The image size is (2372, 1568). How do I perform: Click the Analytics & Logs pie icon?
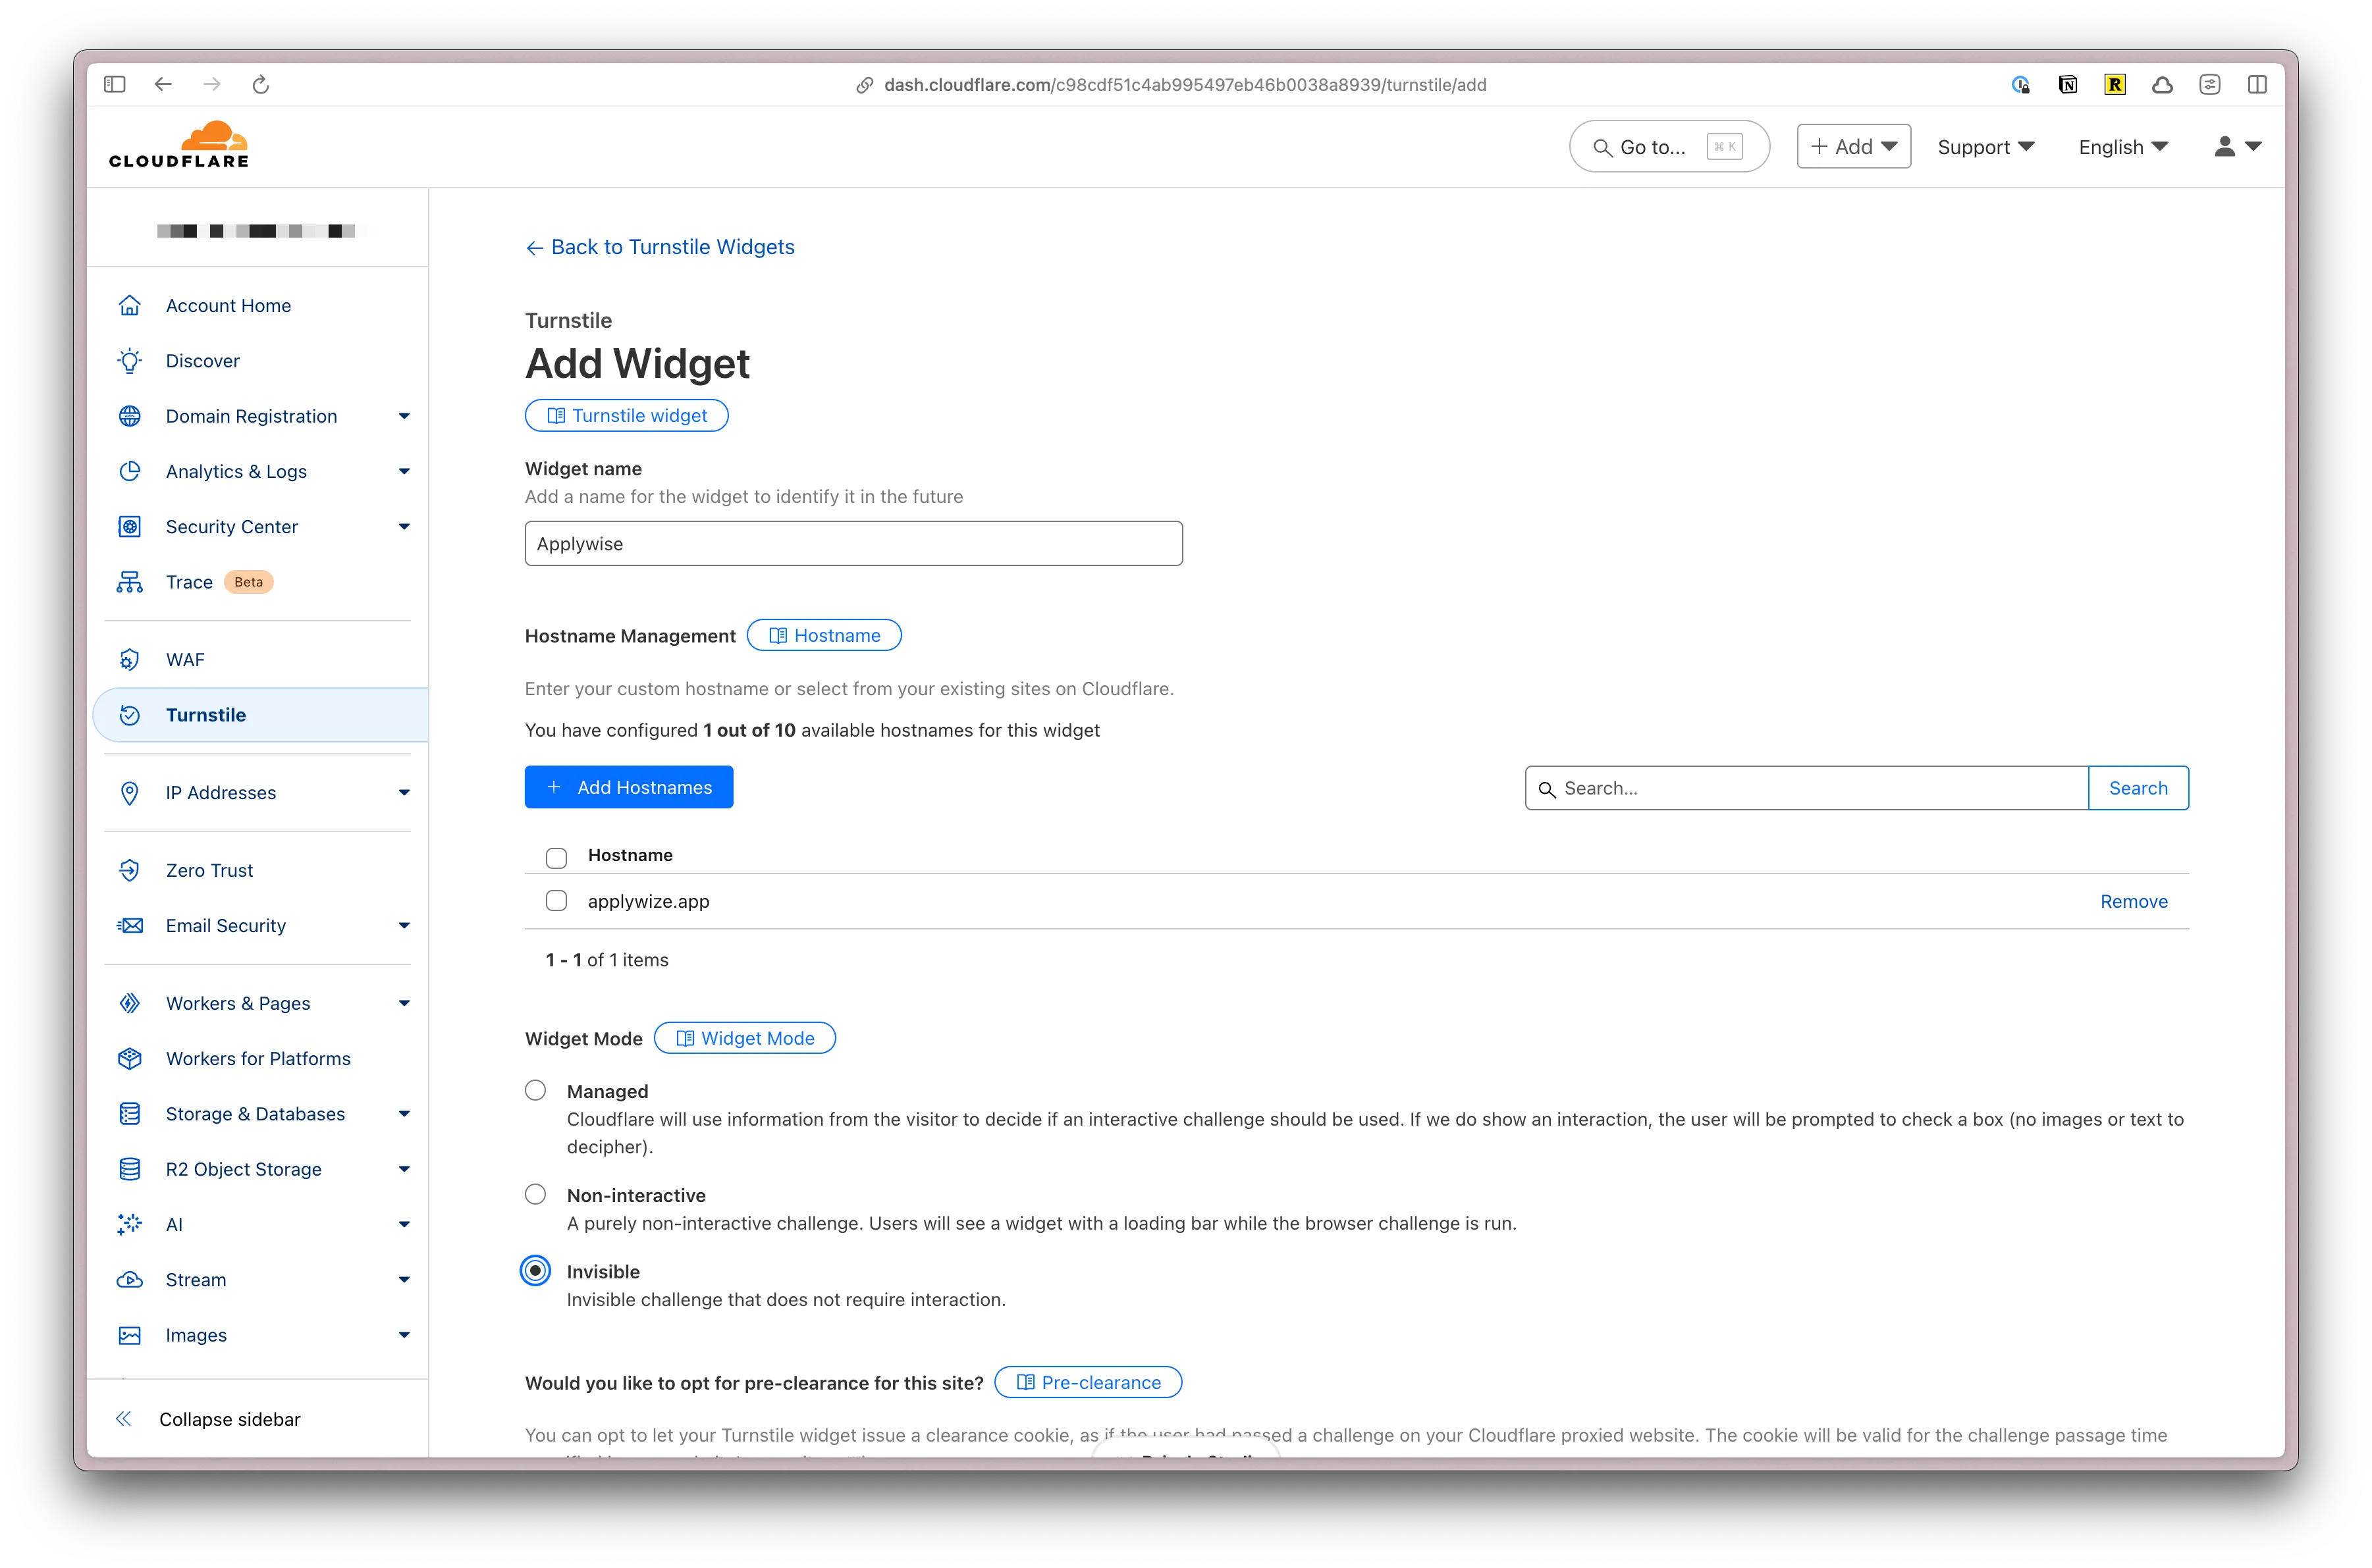click(x=130, y=471)
